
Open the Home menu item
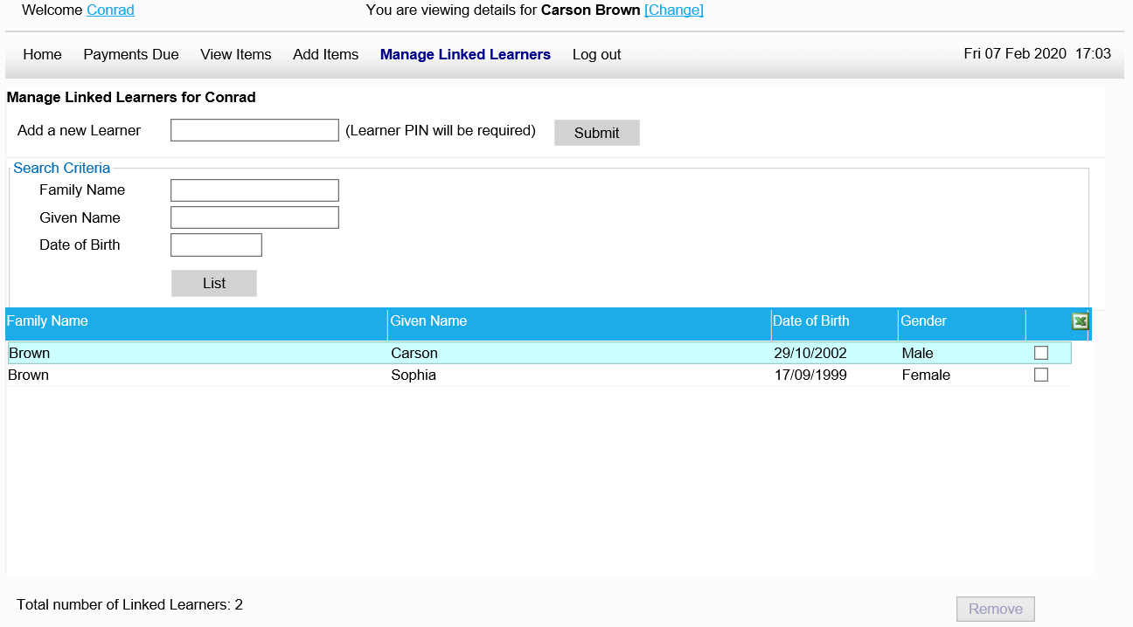coord(42,54)
